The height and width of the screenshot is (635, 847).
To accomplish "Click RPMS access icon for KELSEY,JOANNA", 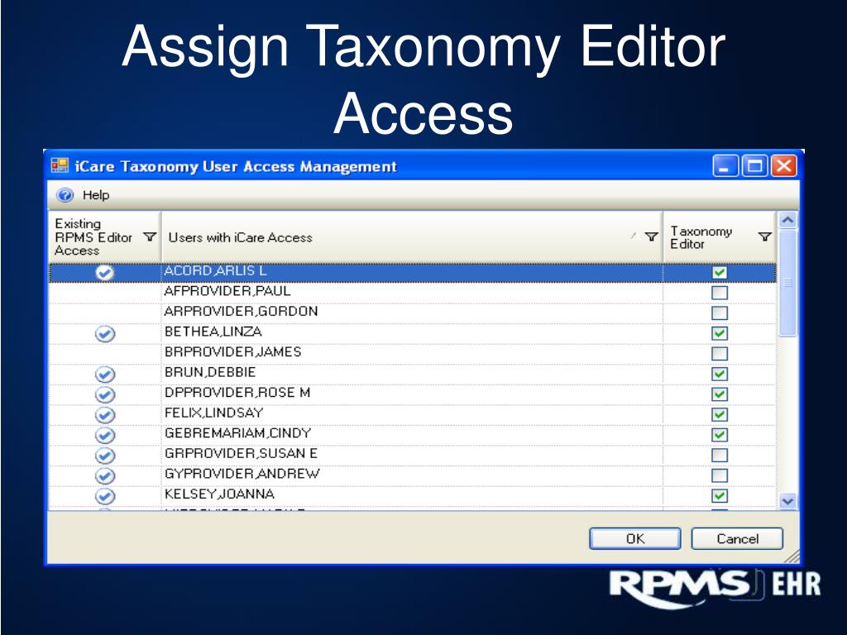I will click(105, 496).
